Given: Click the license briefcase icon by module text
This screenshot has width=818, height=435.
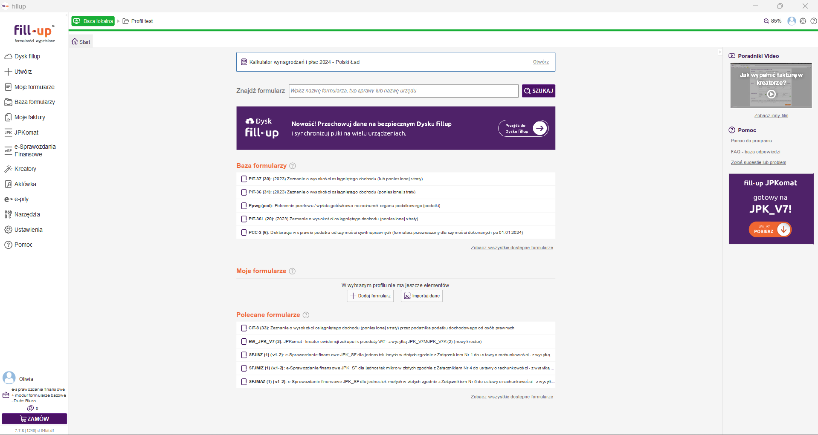Looking at the screenshot, I should point(6,395).
